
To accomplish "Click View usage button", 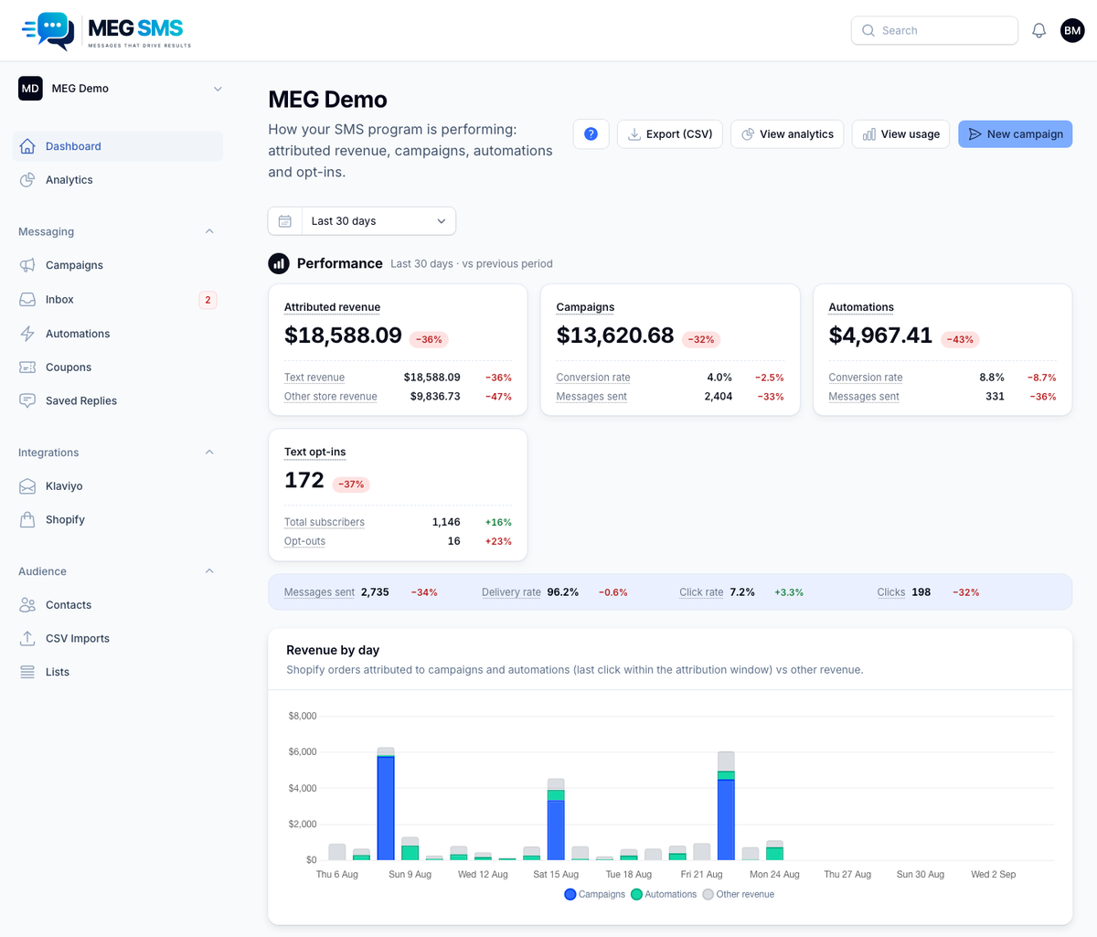I will (x=901, y=134).
